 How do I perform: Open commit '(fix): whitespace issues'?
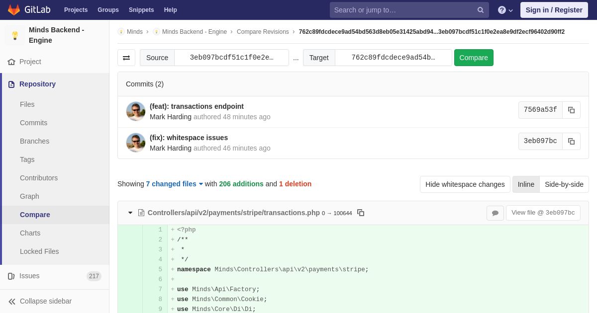click(189, 138)
